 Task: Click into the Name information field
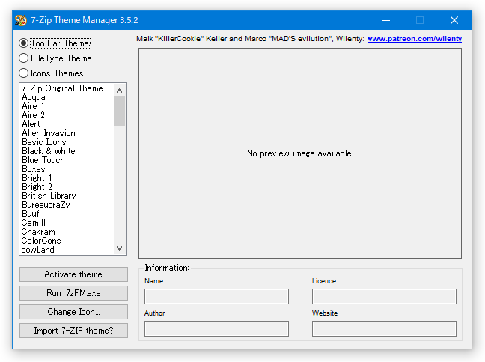pos(216,296)
